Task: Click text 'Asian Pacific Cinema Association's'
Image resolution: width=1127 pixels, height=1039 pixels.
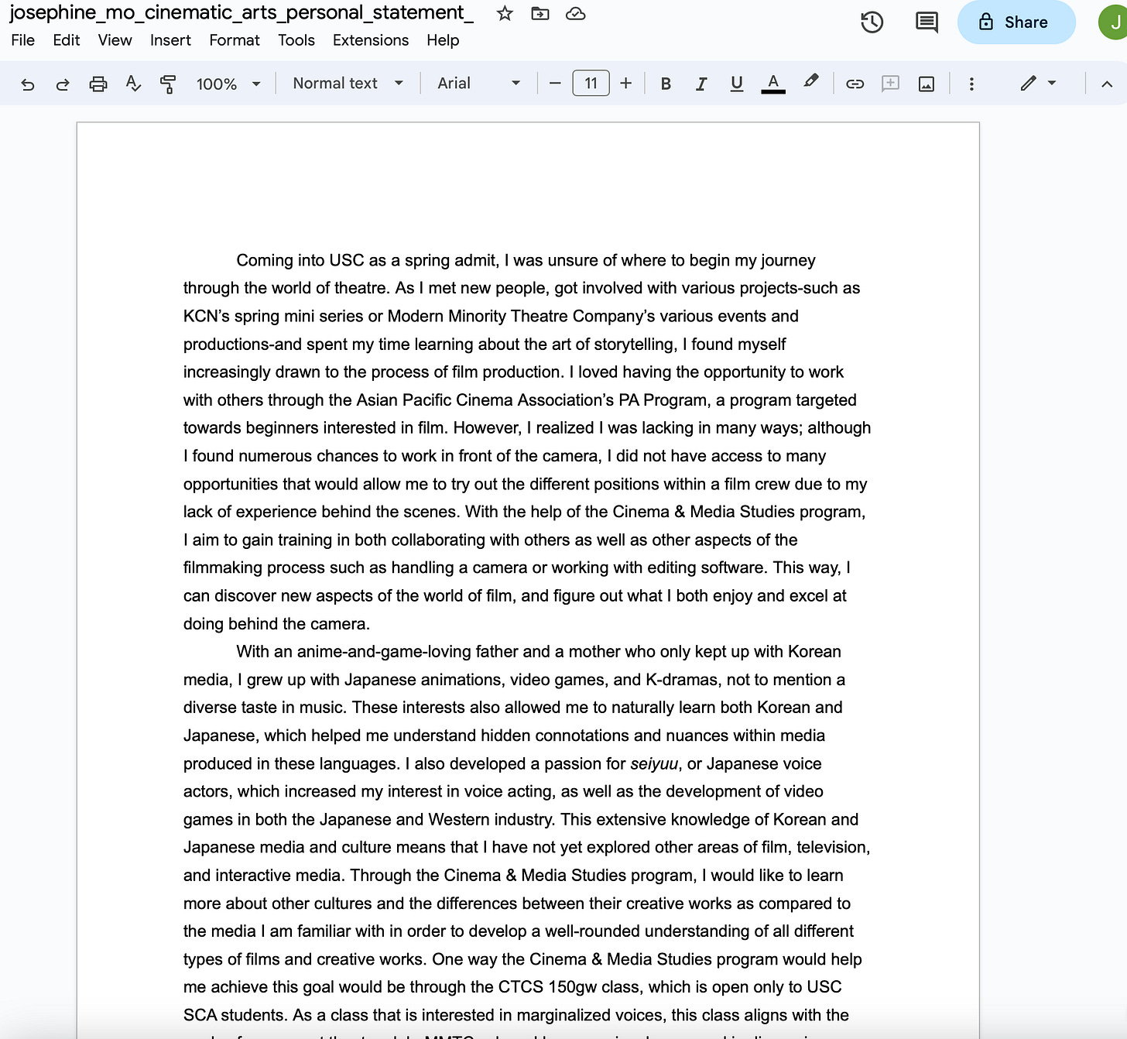Action: coord(485,400)
